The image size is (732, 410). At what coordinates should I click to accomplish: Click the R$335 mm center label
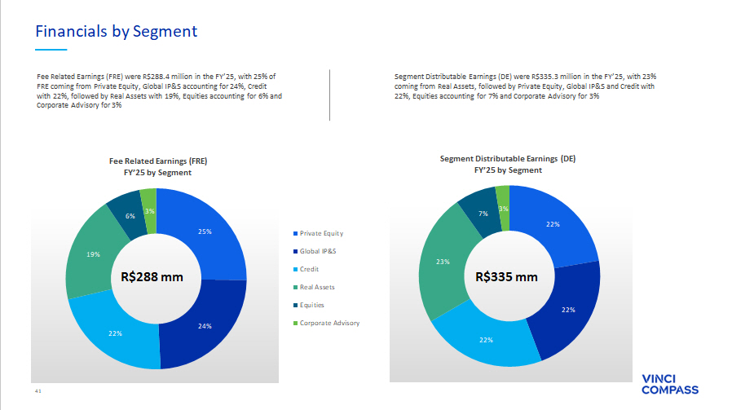point(506,276)
